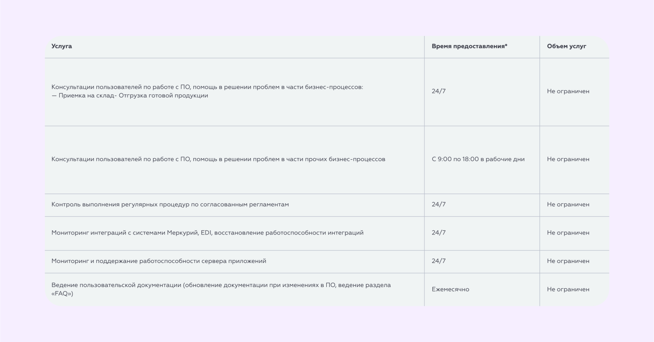Click "Не ограничен" in the "Контроль выполнения" row
The width and height of the screenshot is (654, 342).
568,205
